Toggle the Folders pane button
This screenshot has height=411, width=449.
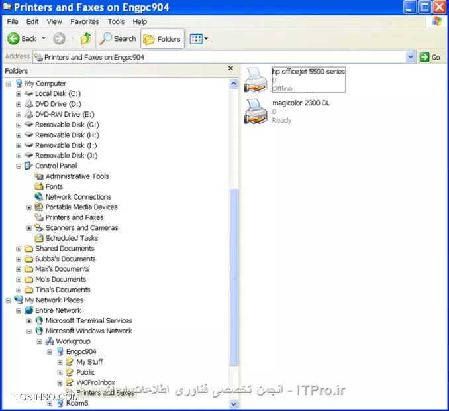[162, 38]
